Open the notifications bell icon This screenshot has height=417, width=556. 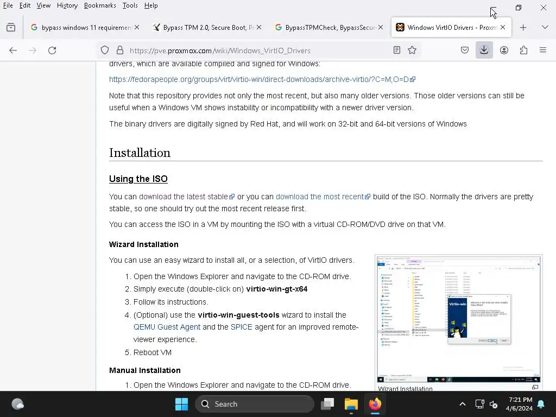[x=541, y=404]
